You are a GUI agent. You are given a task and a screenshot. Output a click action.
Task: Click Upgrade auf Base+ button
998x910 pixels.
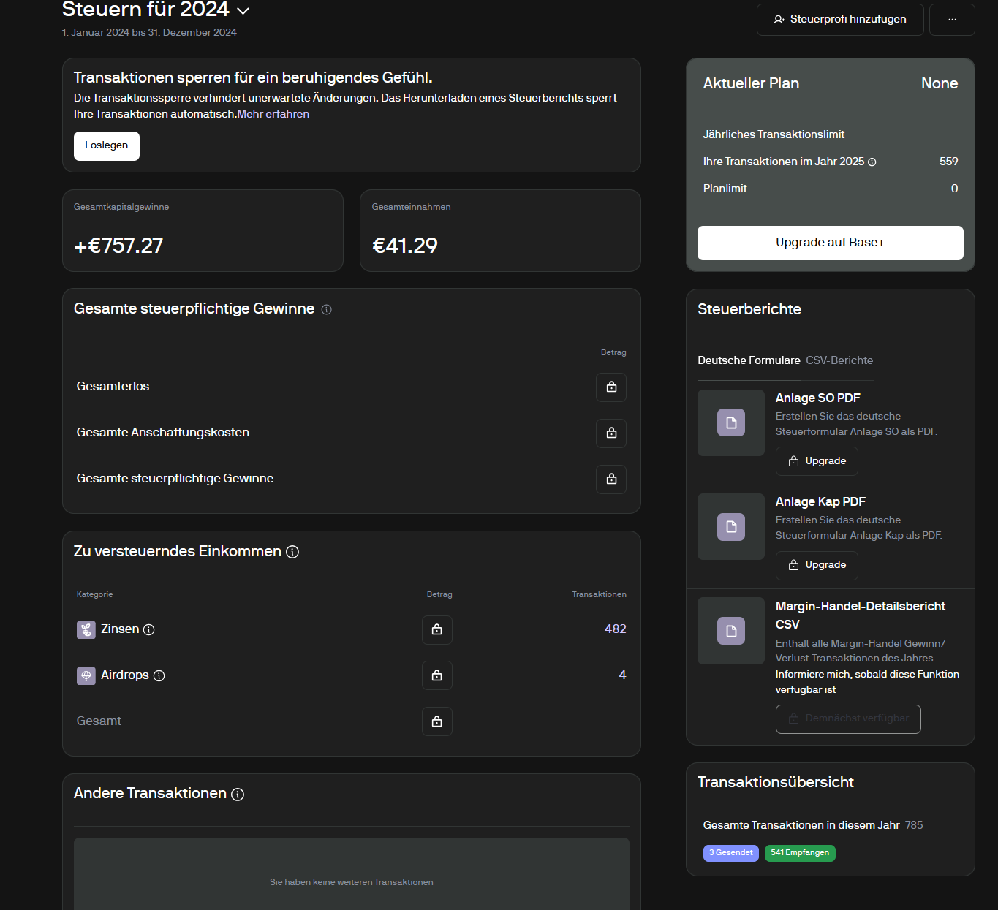(x=830, y=243)
